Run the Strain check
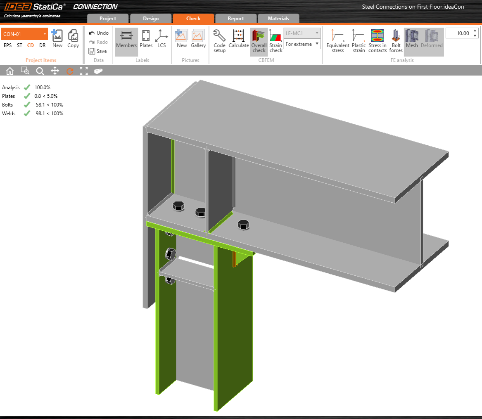This screenshot has width=482, height=419. point(276,40)
